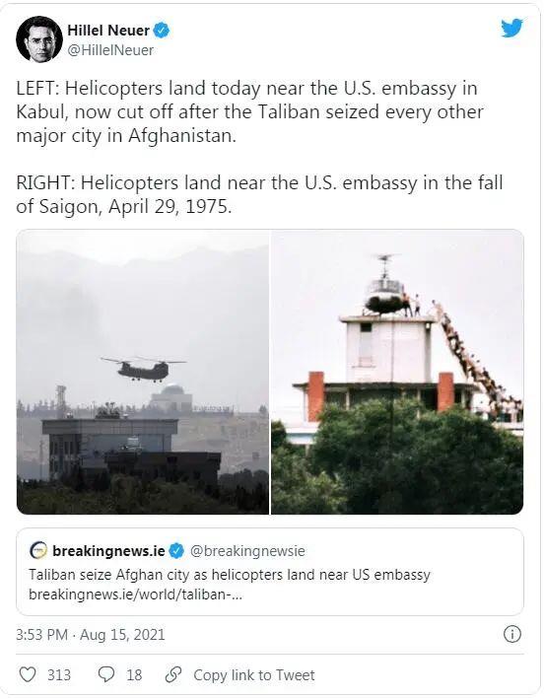This screenshot has height=699, width=544.
Task: Open the quoted Taliban seize Afghan city headline
Action: click(x=230, y=575)
